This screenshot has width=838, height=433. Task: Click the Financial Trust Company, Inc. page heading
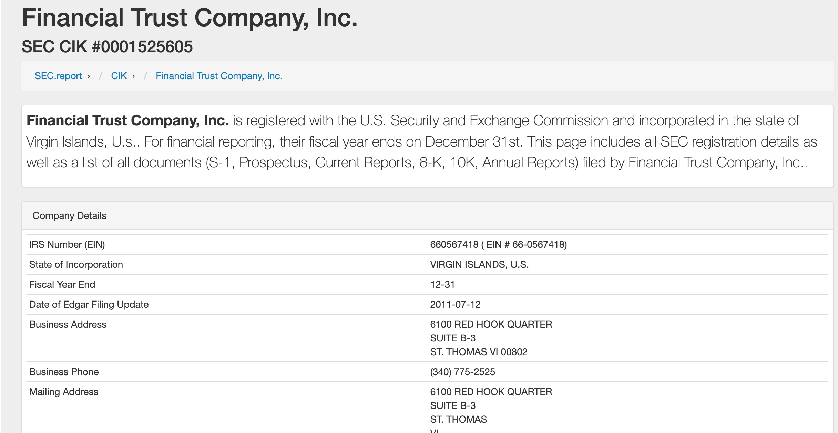click(x=190, y=18)
